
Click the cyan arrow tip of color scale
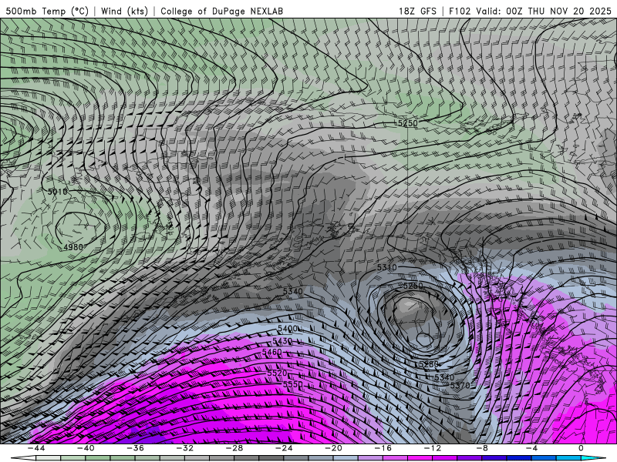click(x=594, y=458)
